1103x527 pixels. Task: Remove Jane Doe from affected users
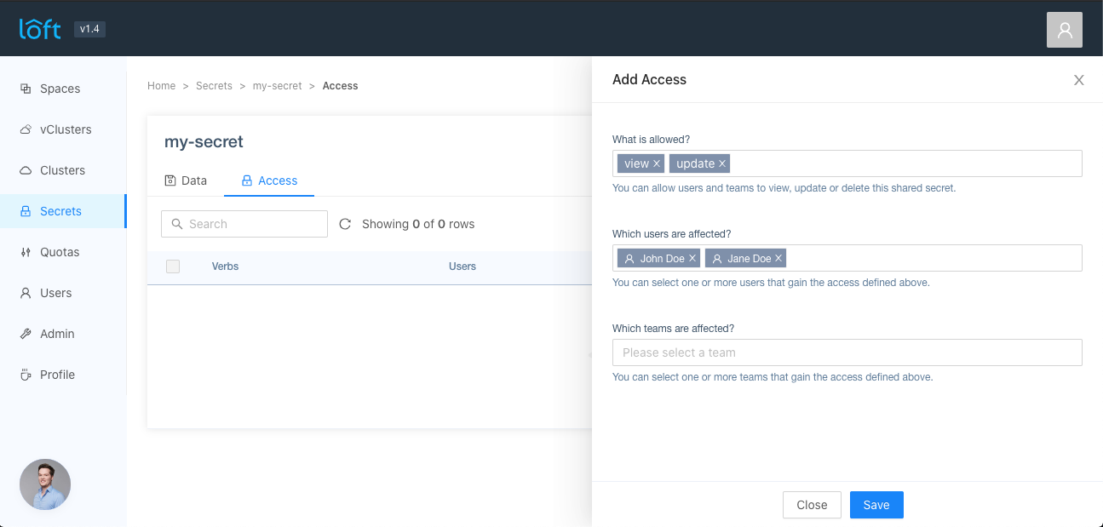tap(778, 258)
